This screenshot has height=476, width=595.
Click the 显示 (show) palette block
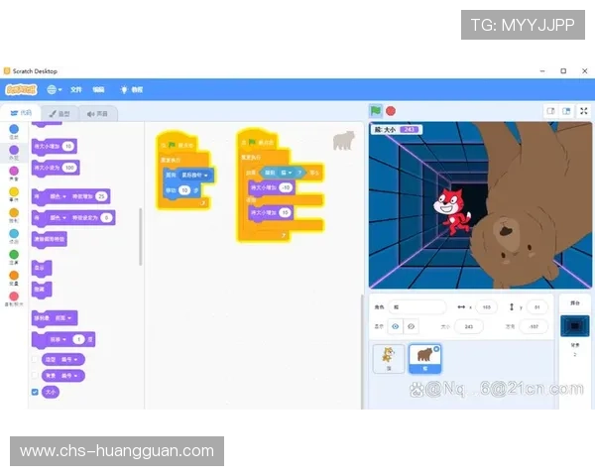(42, 268)
